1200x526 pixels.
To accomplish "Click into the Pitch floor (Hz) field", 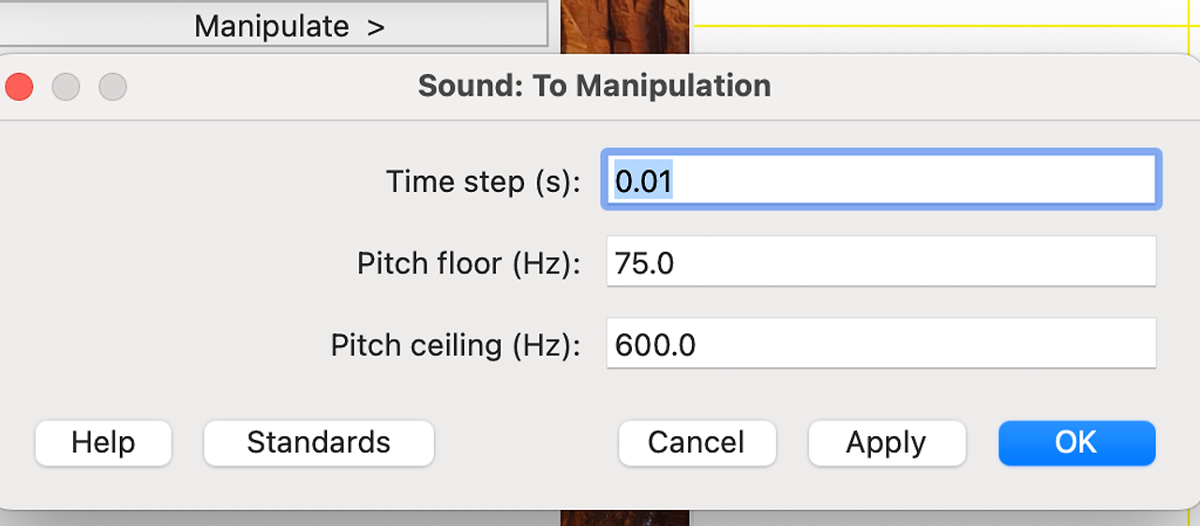I will [881, 262].
